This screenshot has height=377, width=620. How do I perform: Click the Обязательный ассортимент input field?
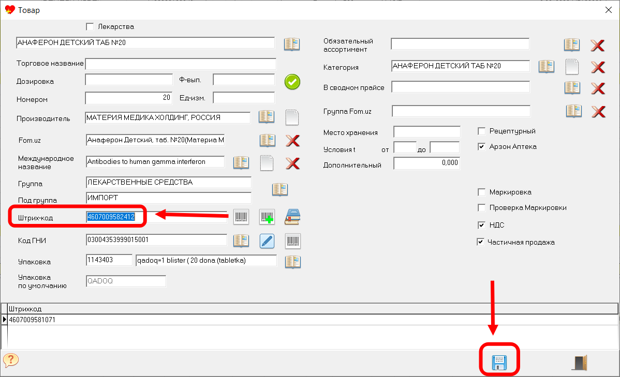point(460,44)
